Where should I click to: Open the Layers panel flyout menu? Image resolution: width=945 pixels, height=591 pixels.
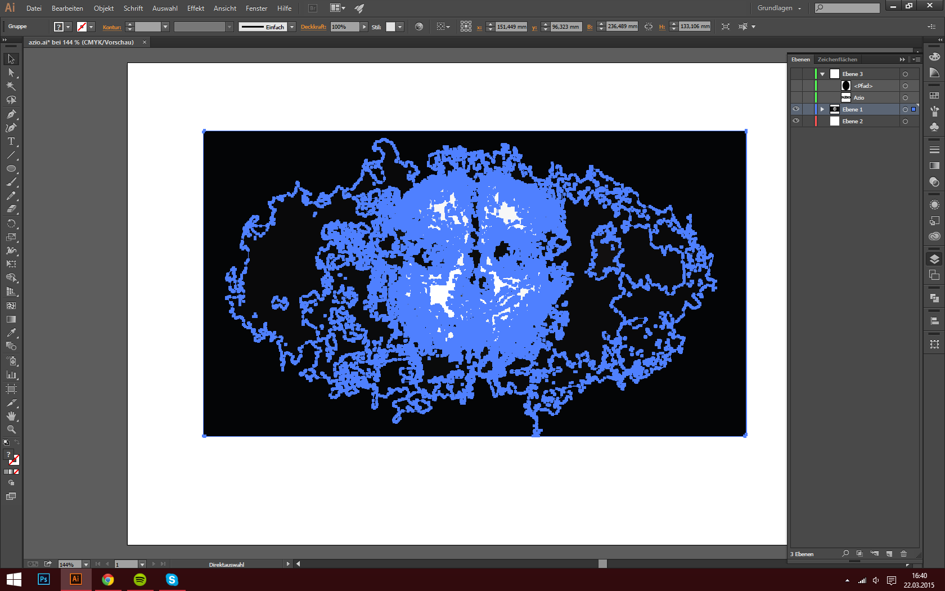pos(916,59)
